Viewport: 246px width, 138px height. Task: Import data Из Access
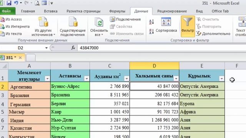11,19
